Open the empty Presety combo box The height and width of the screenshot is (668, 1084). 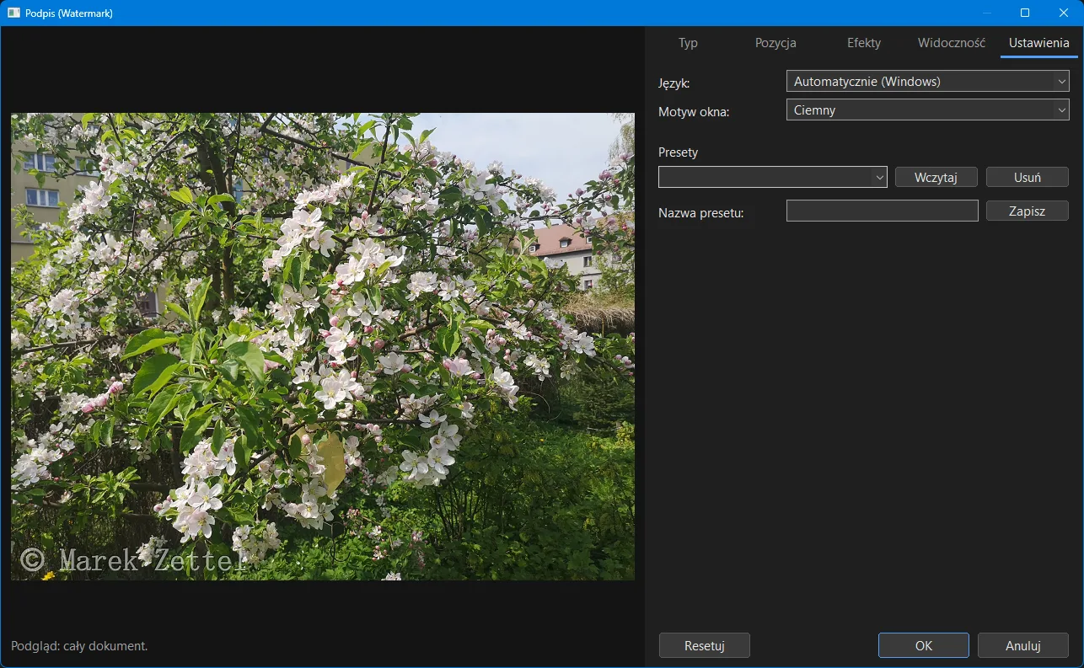(773, 177)
